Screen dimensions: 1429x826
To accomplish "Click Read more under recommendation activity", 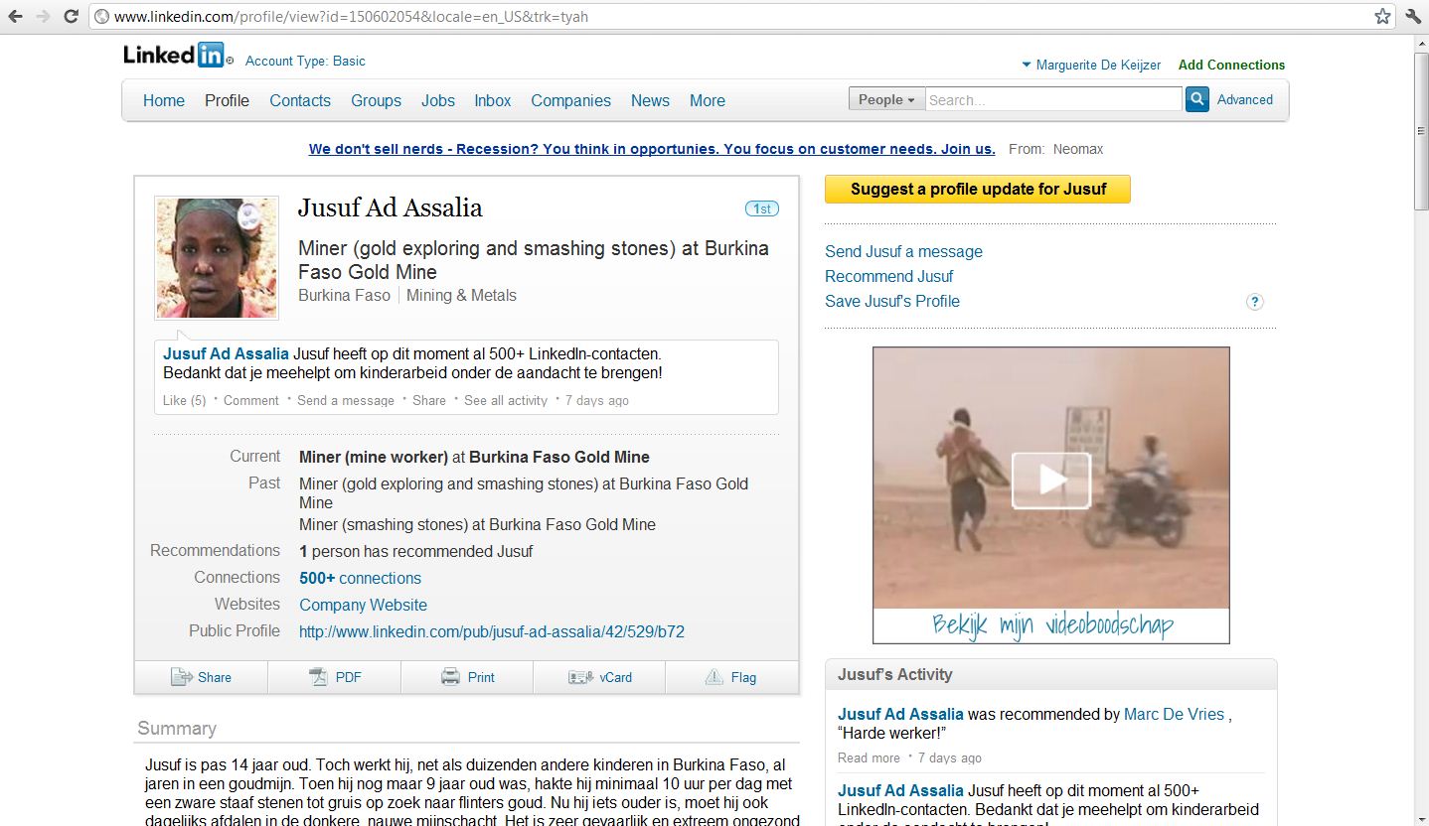I will pos(869,757).
